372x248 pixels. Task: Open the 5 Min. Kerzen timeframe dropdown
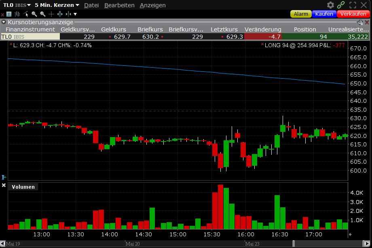55,5
